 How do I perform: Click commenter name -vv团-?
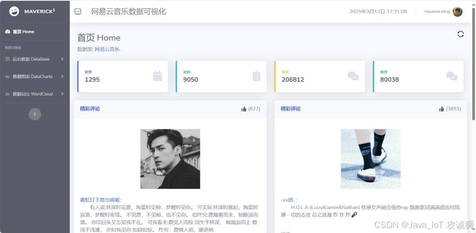pyautogui.click(x=289, y=200)
